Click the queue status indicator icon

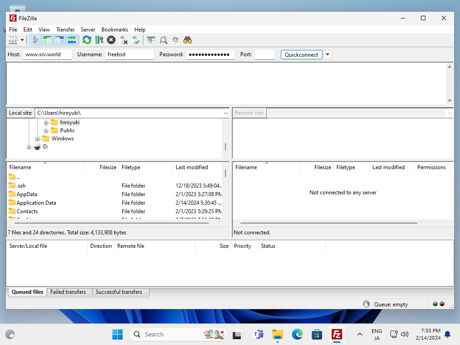[366, 304]
